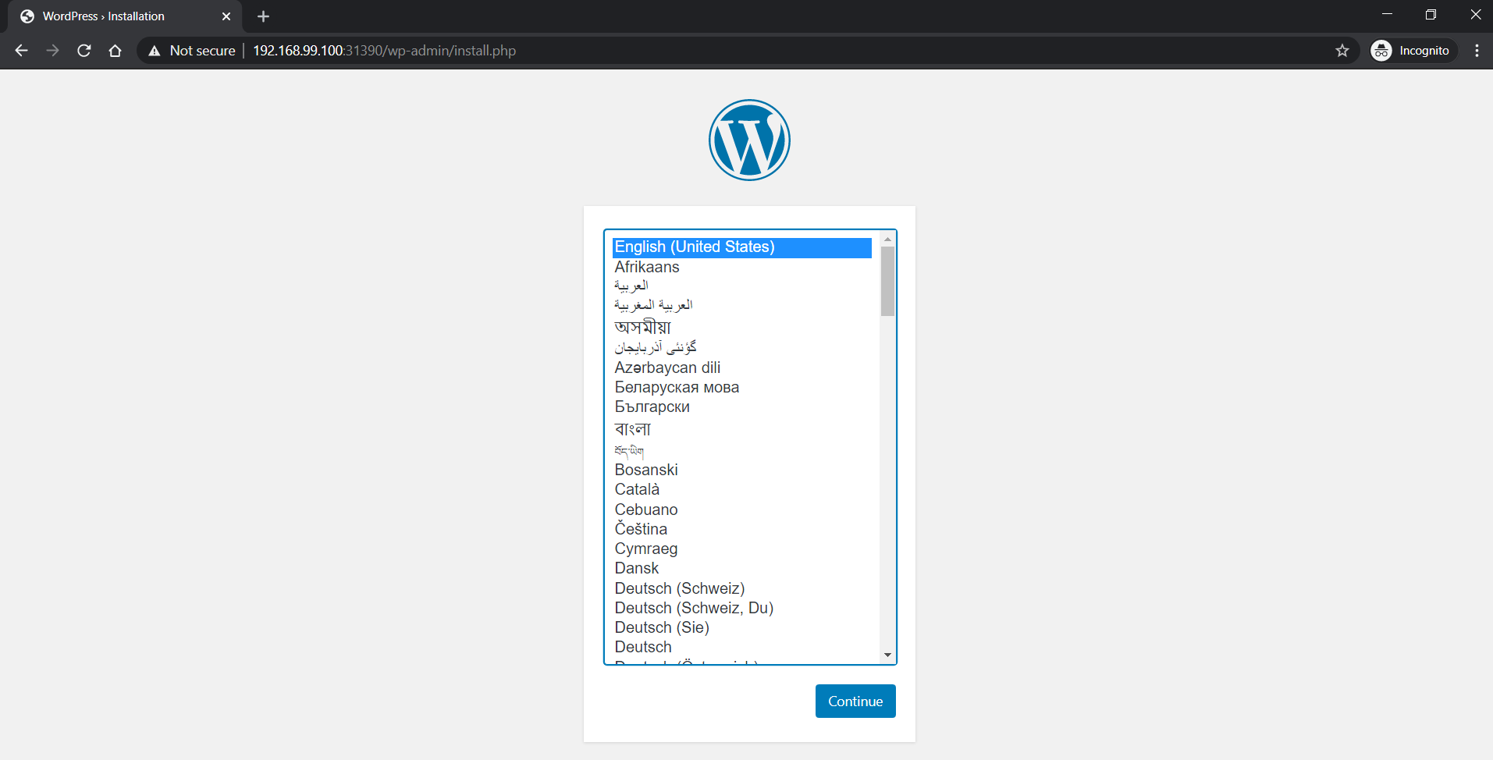1493x760 pixels.
Task: Click the Not secure warning icon
Action: (155, 51)
